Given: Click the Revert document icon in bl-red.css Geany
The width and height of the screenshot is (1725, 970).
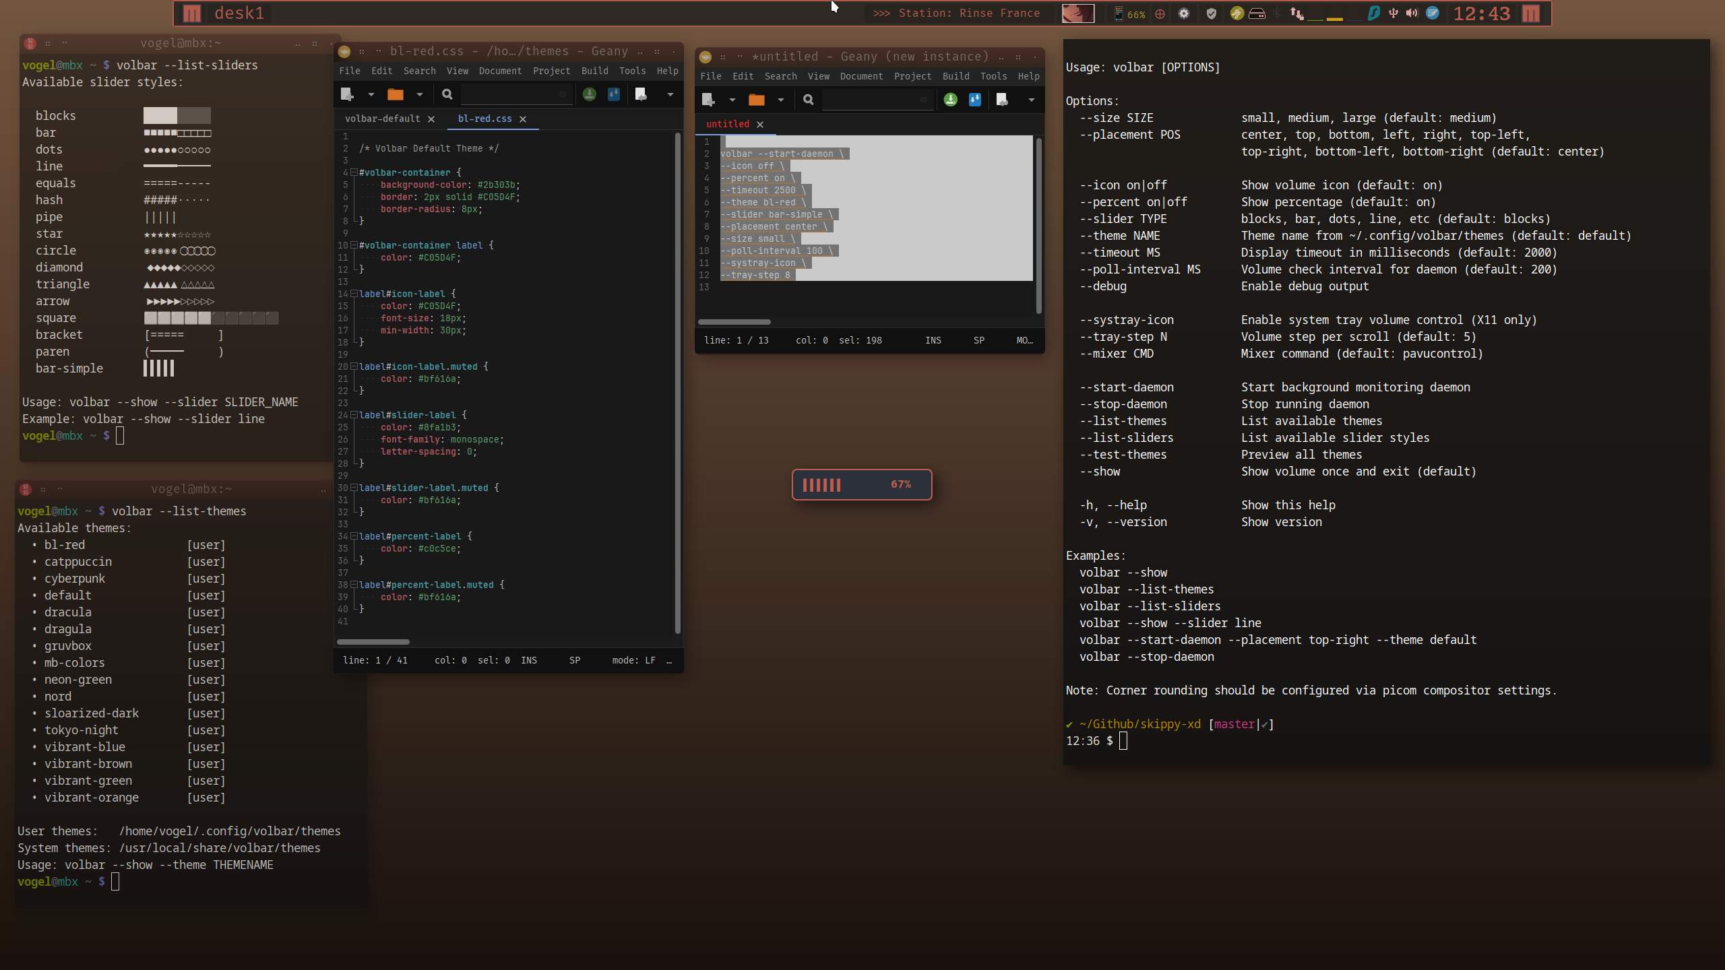Looking at the screenshot, I should [641, 94].
